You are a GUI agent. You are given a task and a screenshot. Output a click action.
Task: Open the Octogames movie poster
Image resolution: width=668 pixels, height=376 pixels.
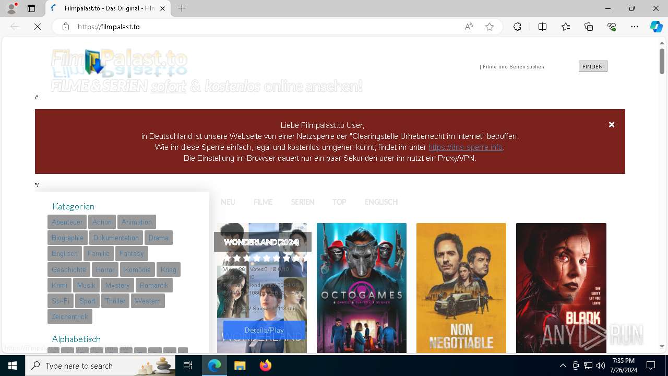[x=362, y=288]
